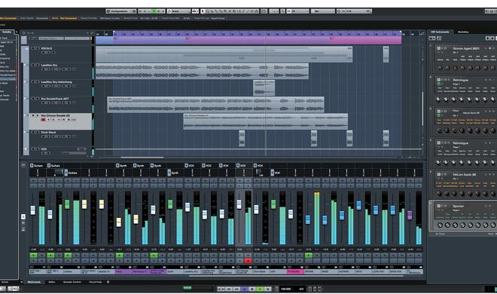Activate Groove Agent SE01 instrument power button
Image resolution: width=497 pixels, height=294 pixels.
(x=439, y=48)
